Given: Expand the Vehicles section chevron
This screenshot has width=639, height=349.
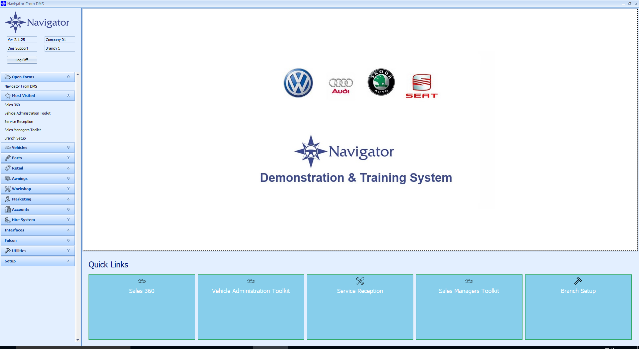Looking at the screenshot, I should pos(68,148).
